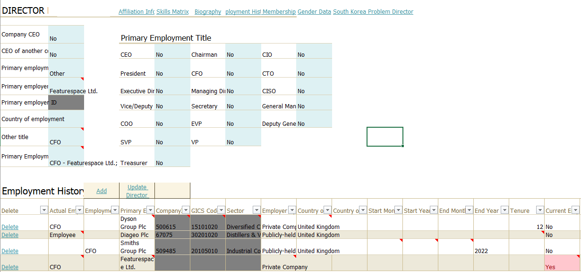Select the 'No' value beside CIO
Screen dimensions: 581x272
(314, 52)
